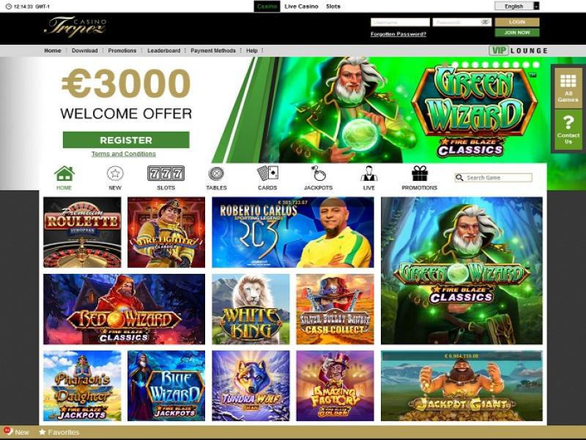Toggle password visibility eye icon
586x440 pixels.
[485, 22]
